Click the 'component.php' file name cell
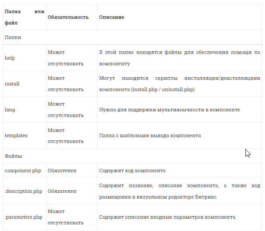265x231 pixels. [25, 171]
